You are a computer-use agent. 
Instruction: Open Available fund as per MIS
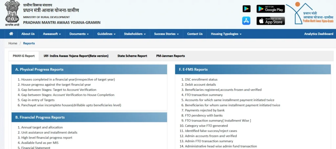coord(40,142)
